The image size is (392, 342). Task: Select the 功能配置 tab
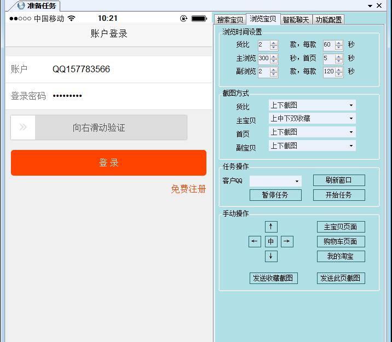328,20
